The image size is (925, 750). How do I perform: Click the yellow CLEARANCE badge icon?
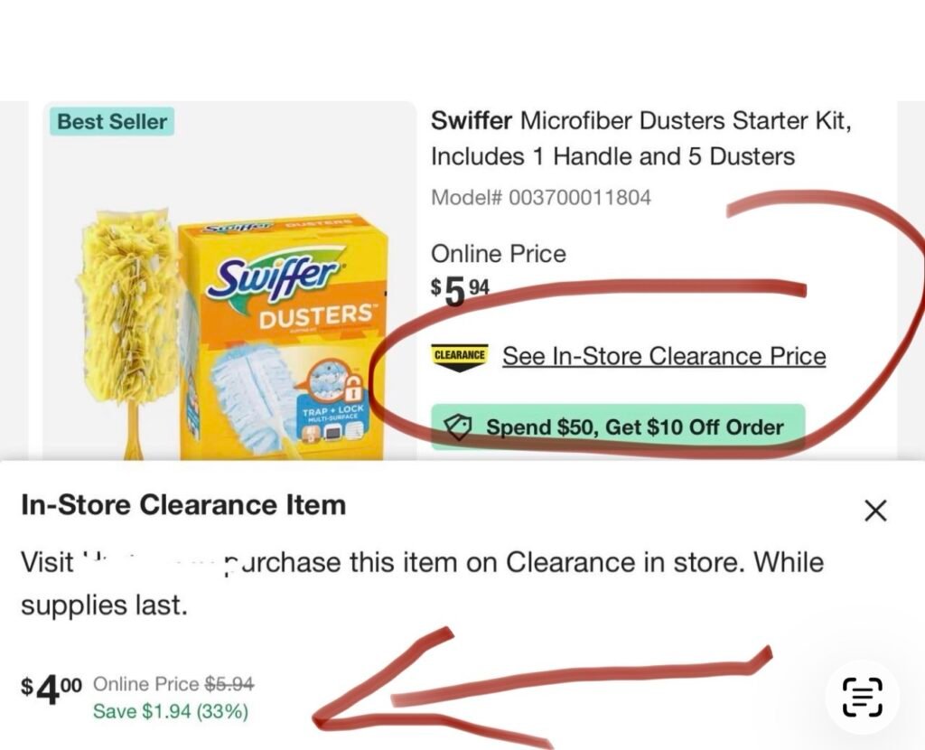[460, 355]
